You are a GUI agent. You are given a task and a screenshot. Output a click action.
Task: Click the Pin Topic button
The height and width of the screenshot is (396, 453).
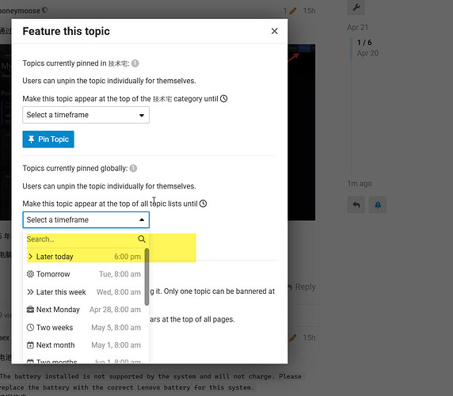tap(48, 139)
